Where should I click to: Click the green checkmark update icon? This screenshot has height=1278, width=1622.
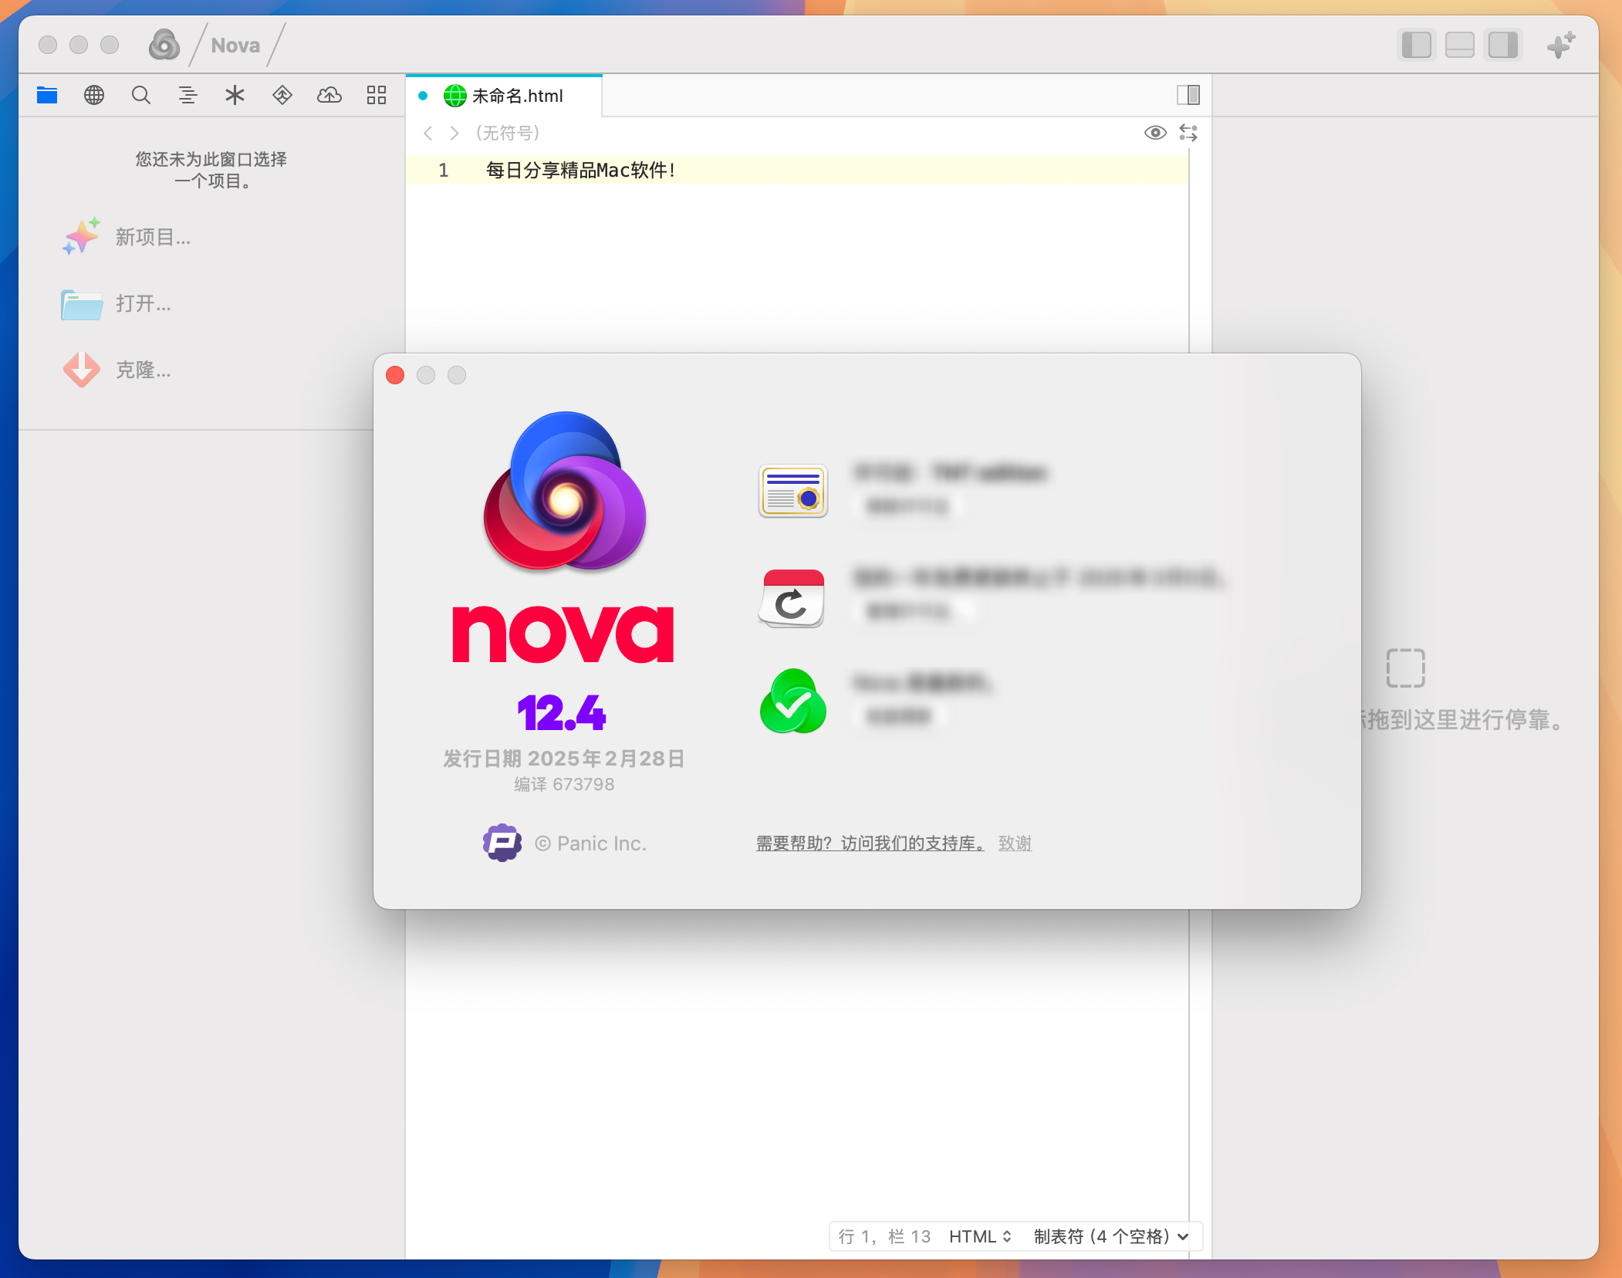pyautogui.click(x=793, y=702)
